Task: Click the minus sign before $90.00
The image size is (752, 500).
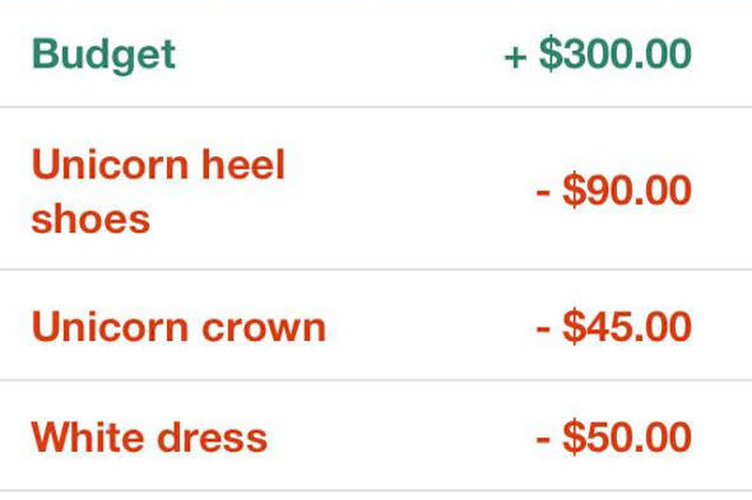Action: pos(544,191)
